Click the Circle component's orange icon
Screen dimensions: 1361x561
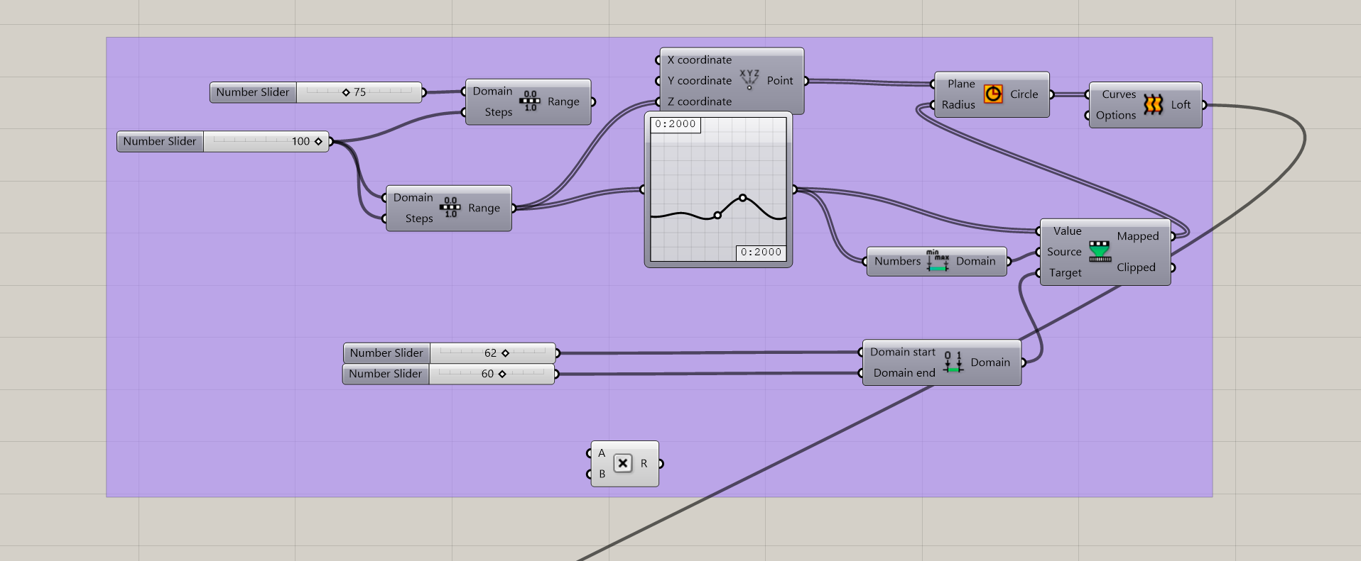pos(992,94)
